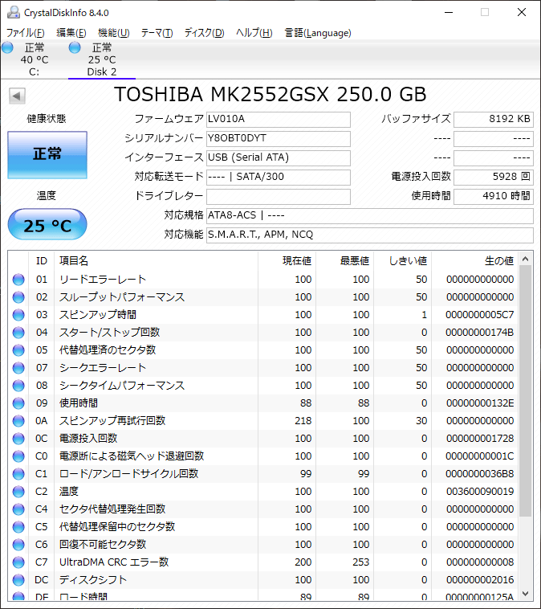Click the blue status icon for C: drive

[8, 47]
